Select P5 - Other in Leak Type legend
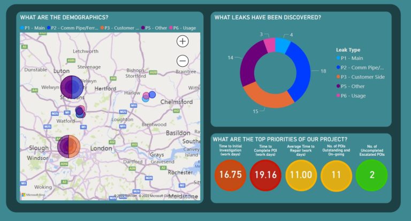 (353, 86)
